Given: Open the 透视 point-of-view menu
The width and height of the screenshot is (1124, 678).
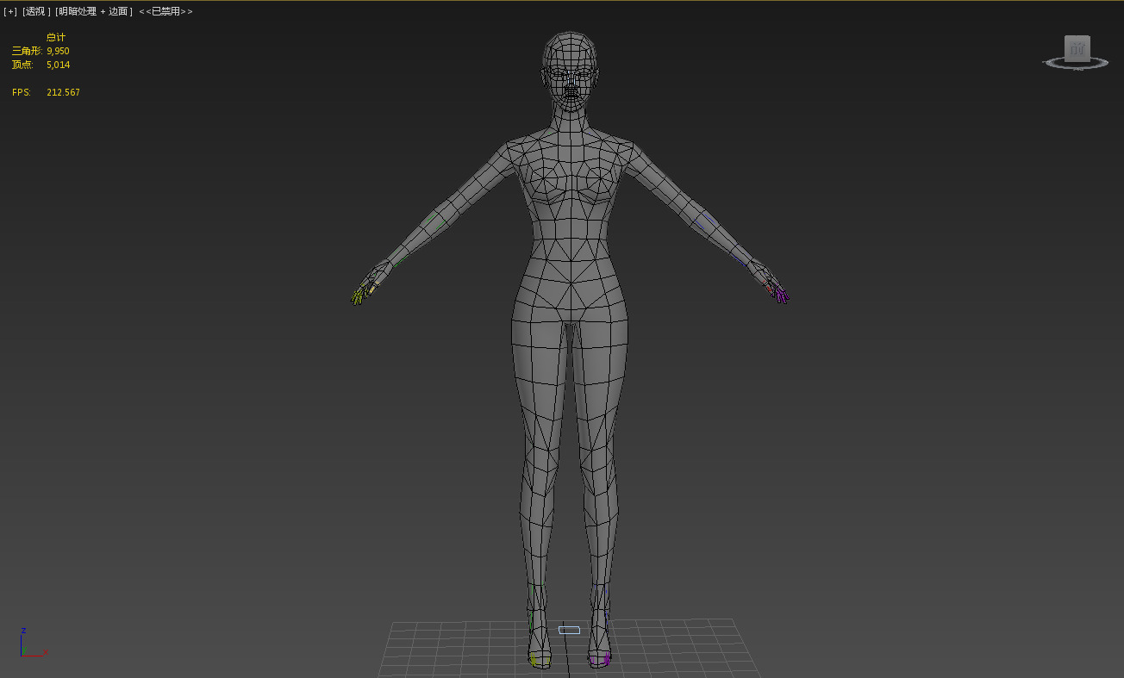Looking at the screenshot, I should tap(36, 11).
